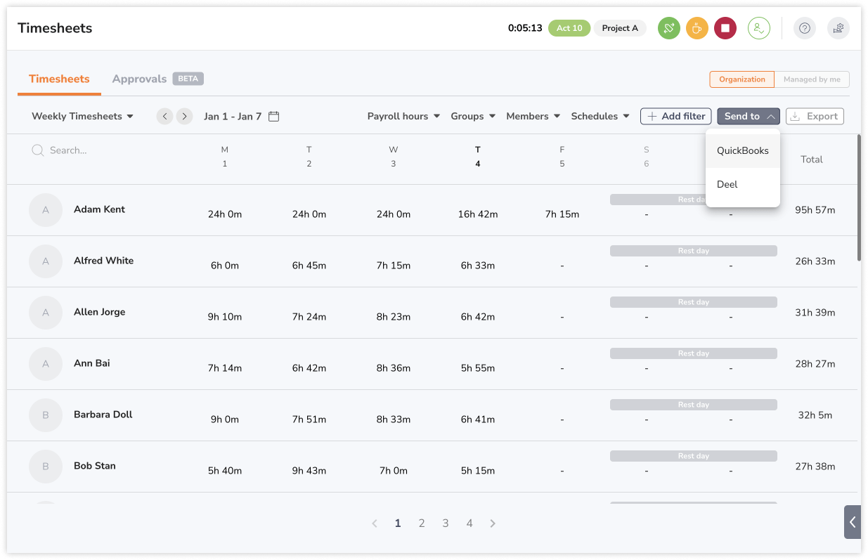Open the Weekly Timesheets dropdown
The height and width of the screenshot is (560, 868).
pos(82,116)
